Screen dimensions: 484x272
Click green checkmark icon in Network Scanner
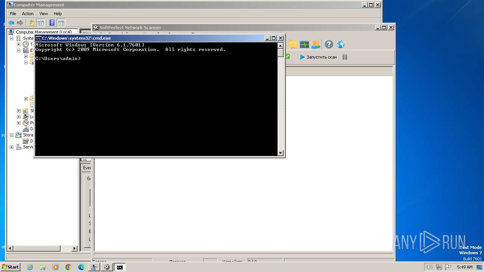tap(287, 57)
